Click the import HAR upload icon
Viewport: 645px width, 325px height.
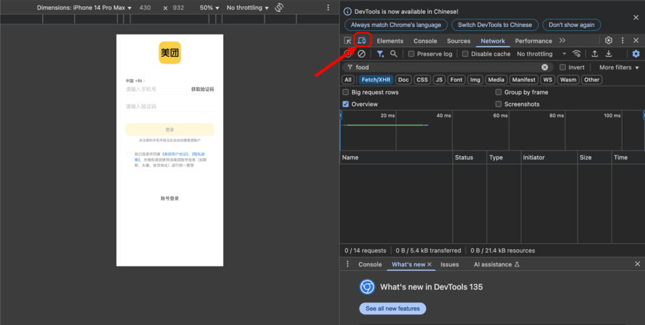click(x=594, y=54)
